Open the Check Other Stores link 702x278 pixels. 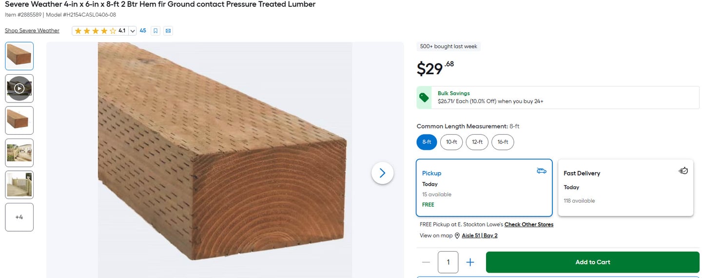click(529, 225)
